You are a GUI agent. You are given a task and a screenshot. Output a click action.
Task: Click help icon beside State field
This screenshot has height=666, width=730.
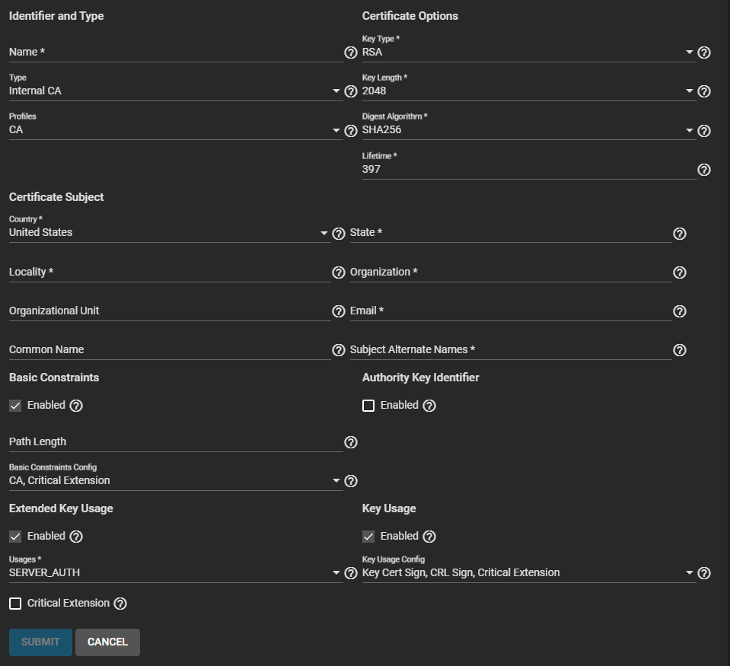click(x=680, y=234)
